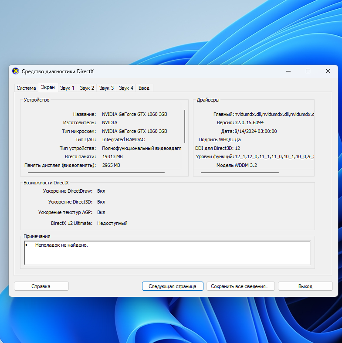Image resolution: width=342 pixels, height=343 pixels.
Task: Click the Подпись WHQL value Да
Action: pos(237,139)
